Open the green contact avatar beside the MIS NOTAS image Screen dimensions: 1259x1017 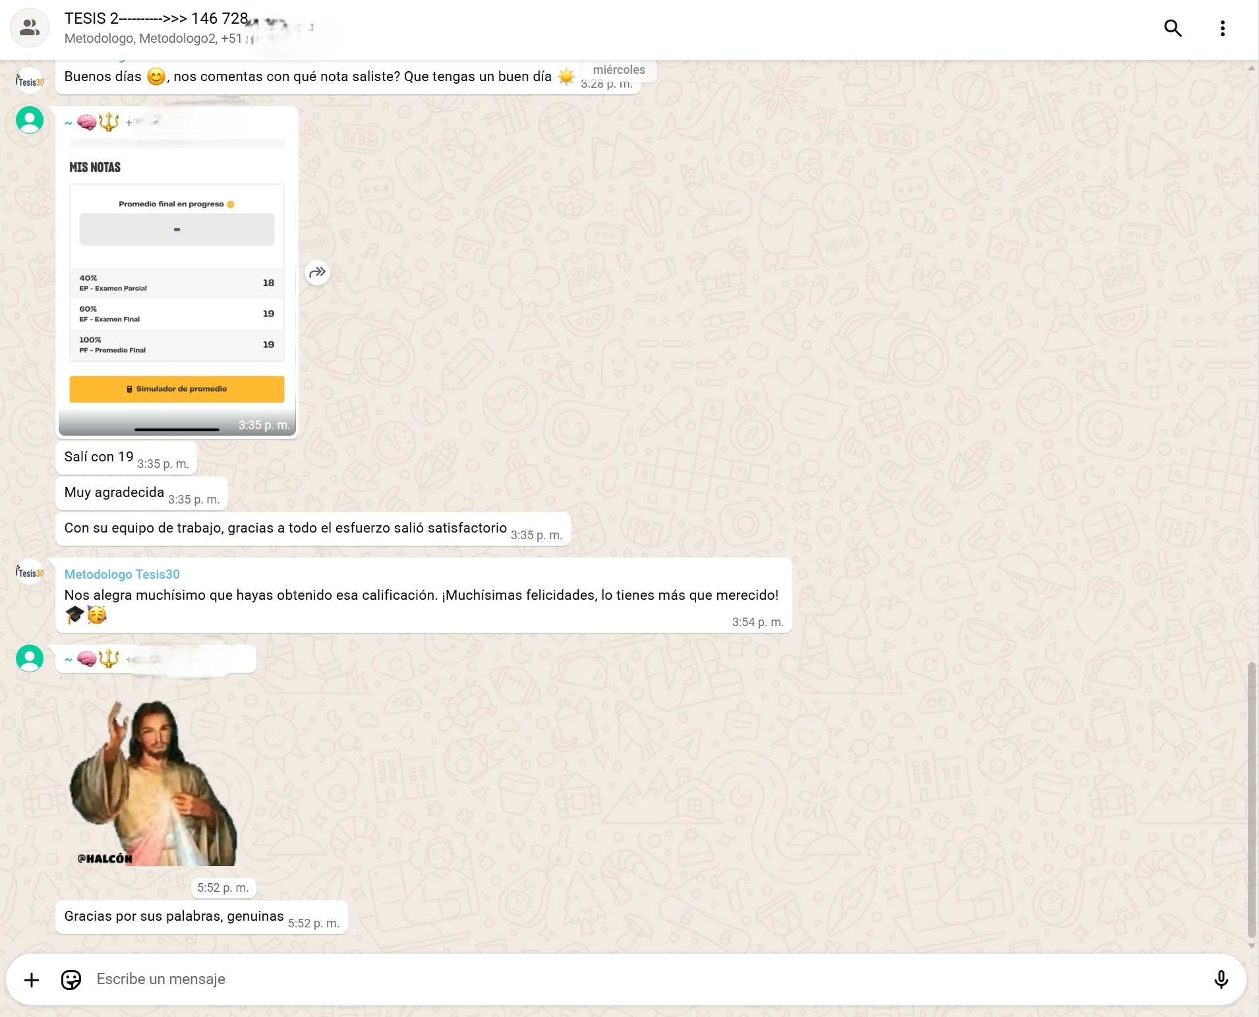pyautogui.click(x=30, y=120)
